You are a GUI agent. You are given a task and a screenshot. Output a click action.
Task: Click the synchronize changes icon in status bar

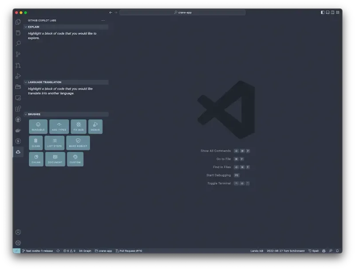pyautogui.click(x=58, y=251)
